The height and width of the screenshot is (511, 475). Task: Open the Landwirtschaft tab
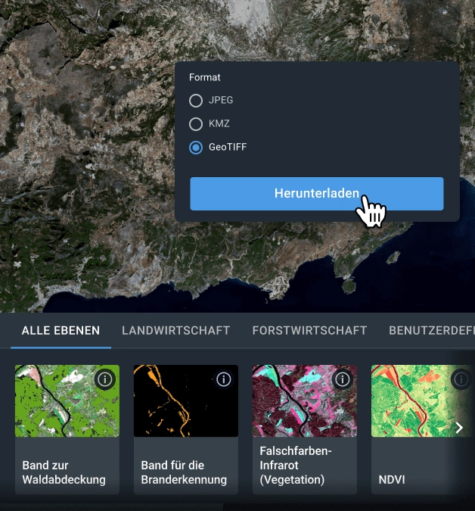tap(176, 331)
